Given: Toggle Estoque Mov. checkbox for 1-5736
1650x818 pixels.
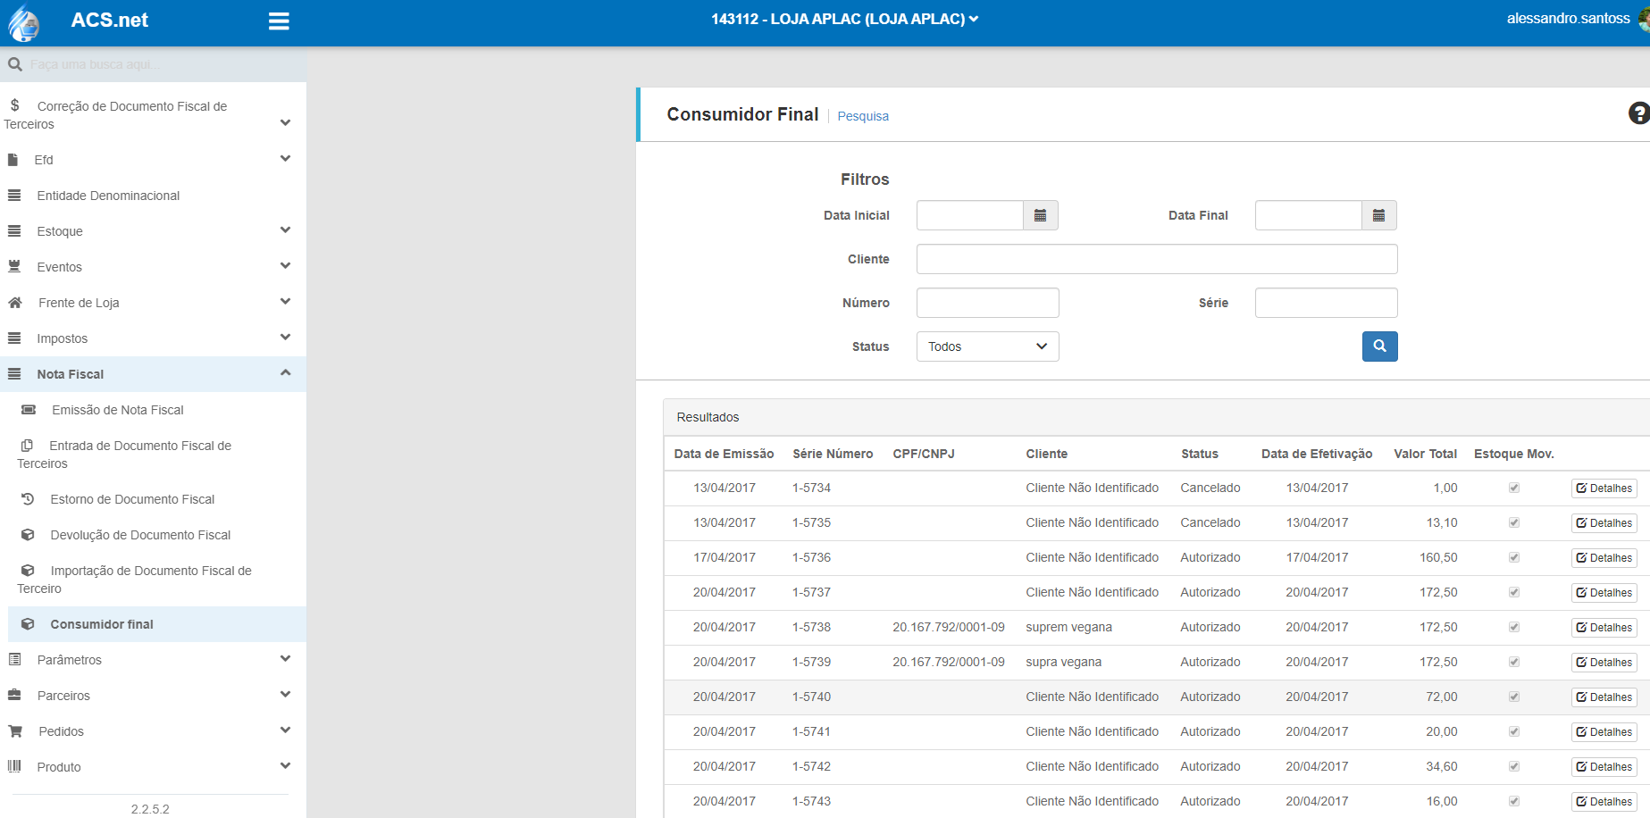Looking at the screenshot, I should [x=1514, y=557].
